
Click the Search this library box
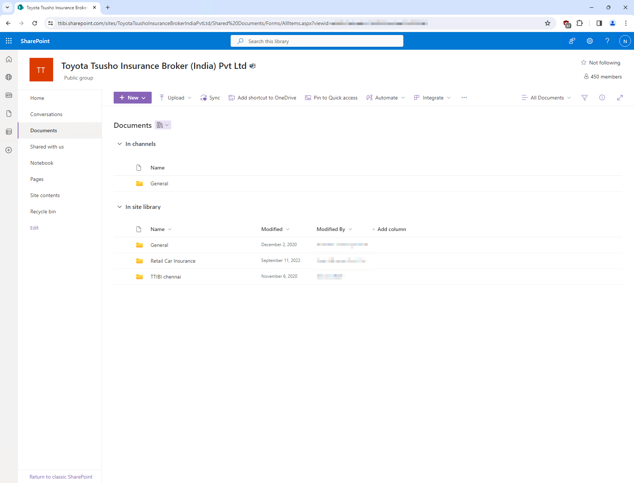click(317, 41)
